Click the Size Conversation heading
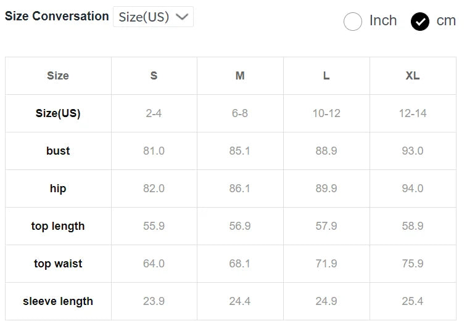The height and width of the screenshot is (329, 467). click(x=57, y=17)
